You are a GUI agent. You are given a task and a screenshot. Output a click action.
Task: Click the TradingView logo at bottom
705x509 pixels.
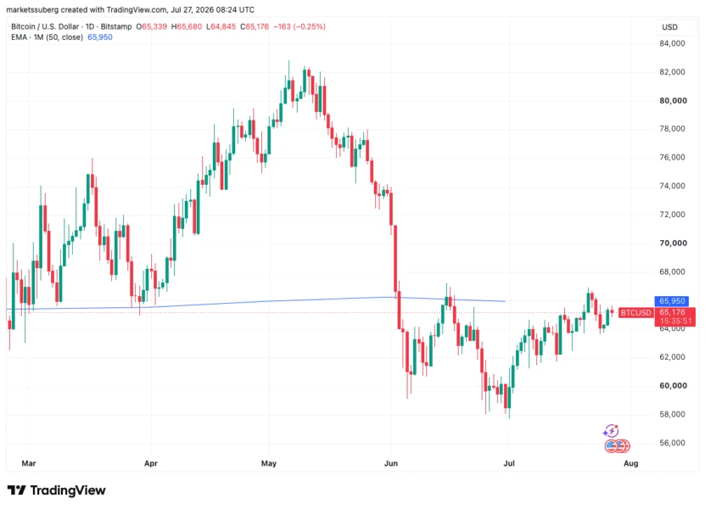coord(57,490)
